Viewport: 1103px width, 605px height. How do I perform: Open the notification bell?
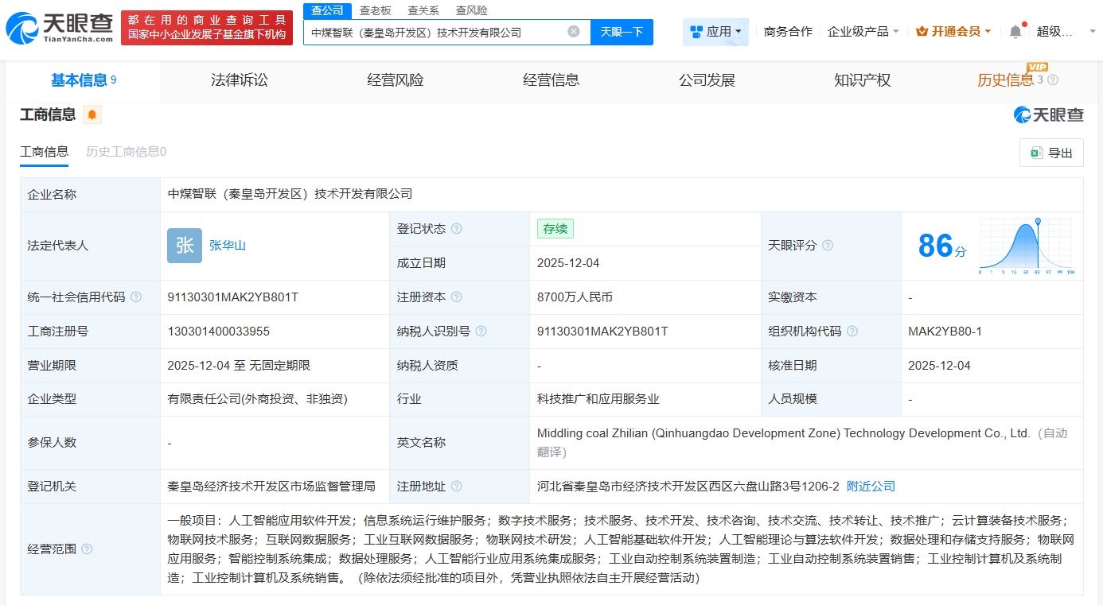click(x=1015, y=32)
